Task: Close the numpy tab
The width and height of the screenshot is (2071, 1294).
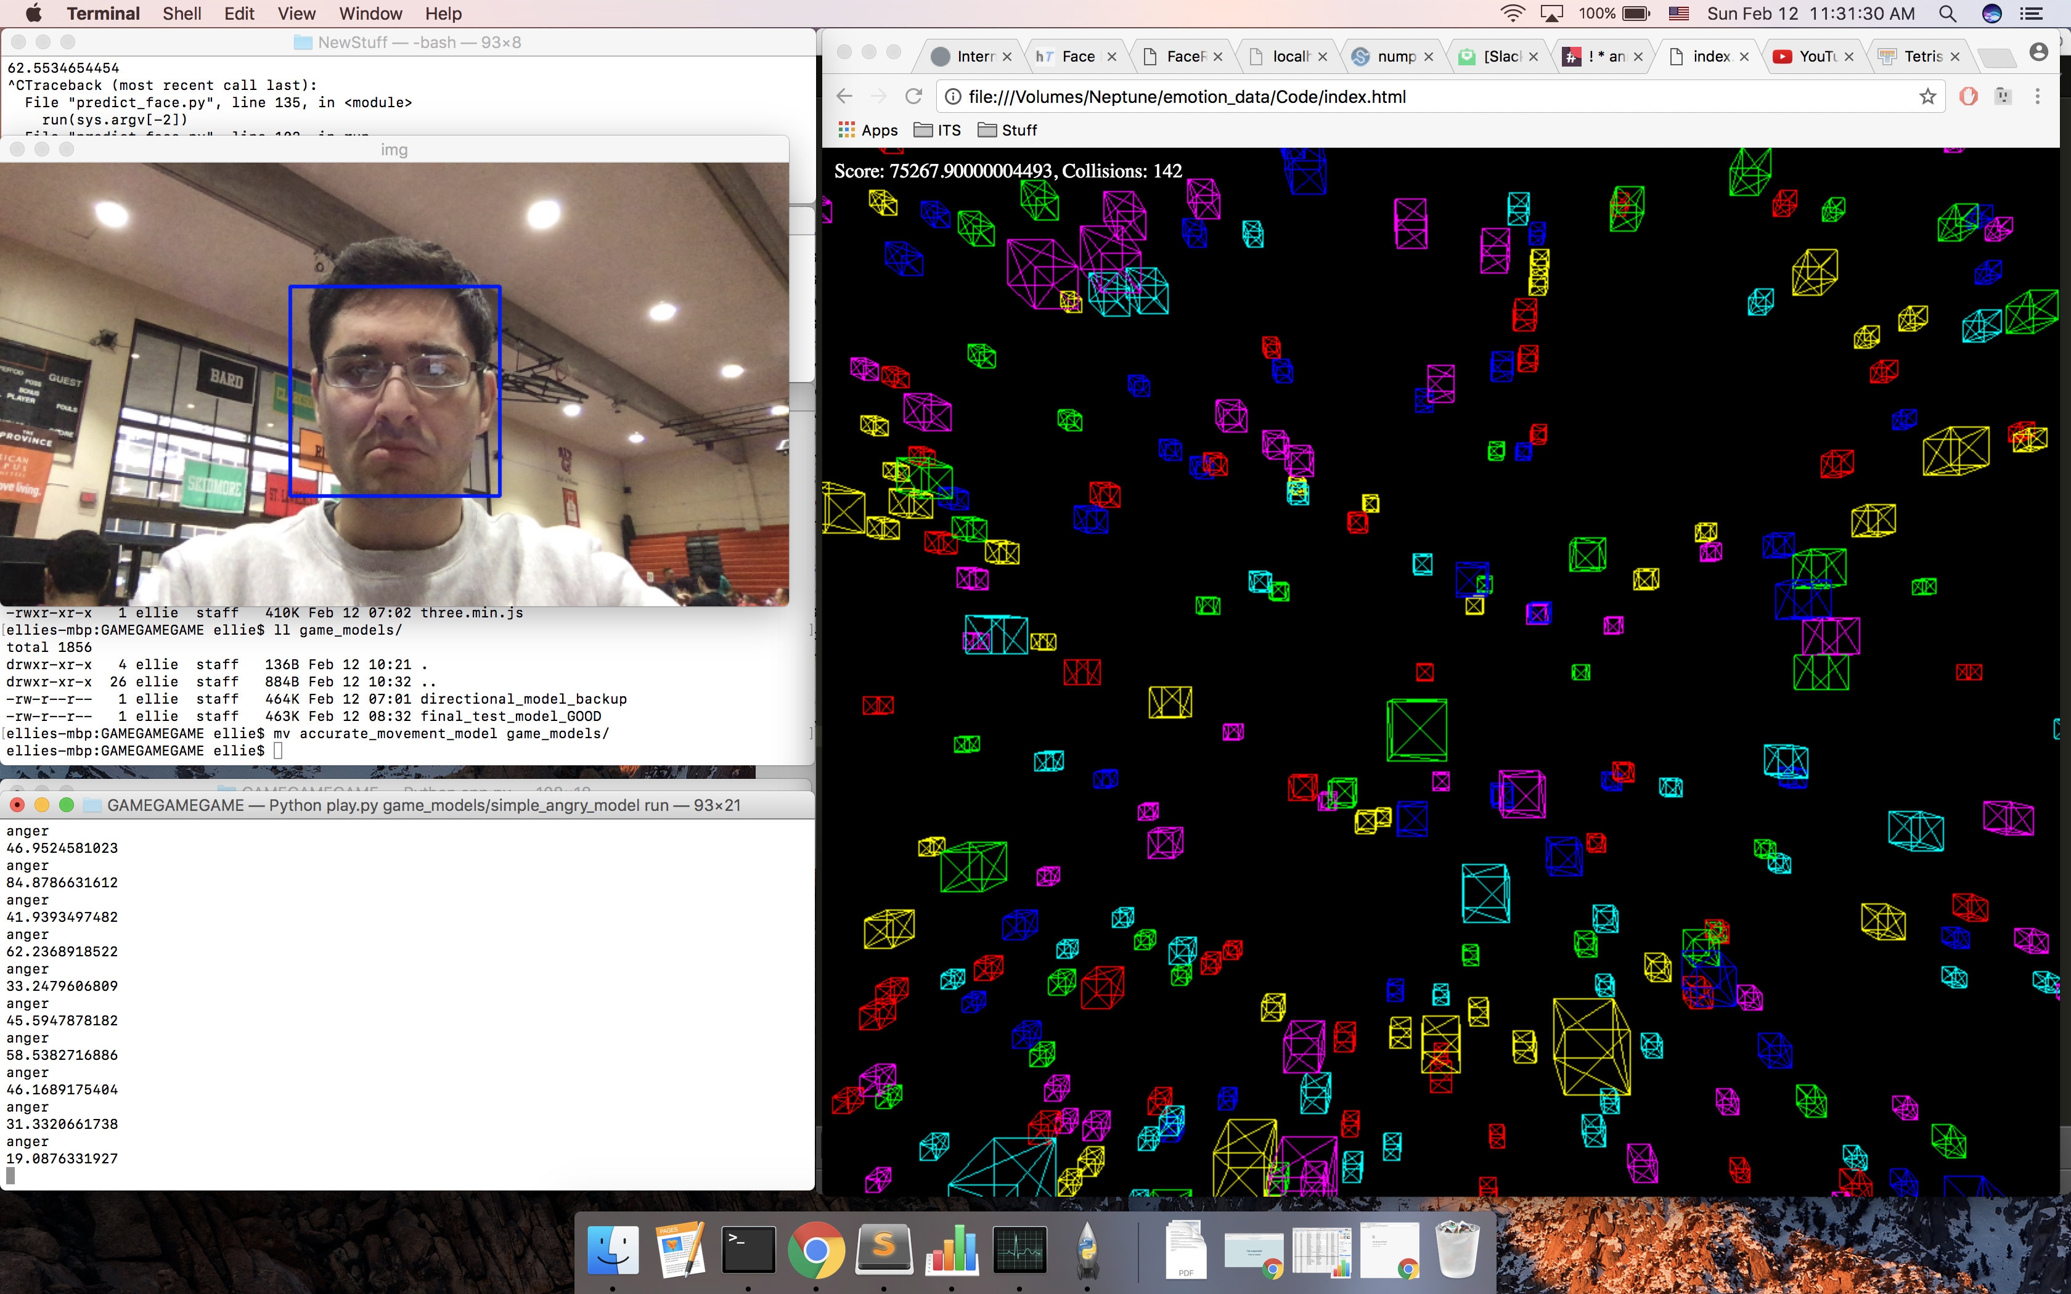Action: tap(1428, 57)
